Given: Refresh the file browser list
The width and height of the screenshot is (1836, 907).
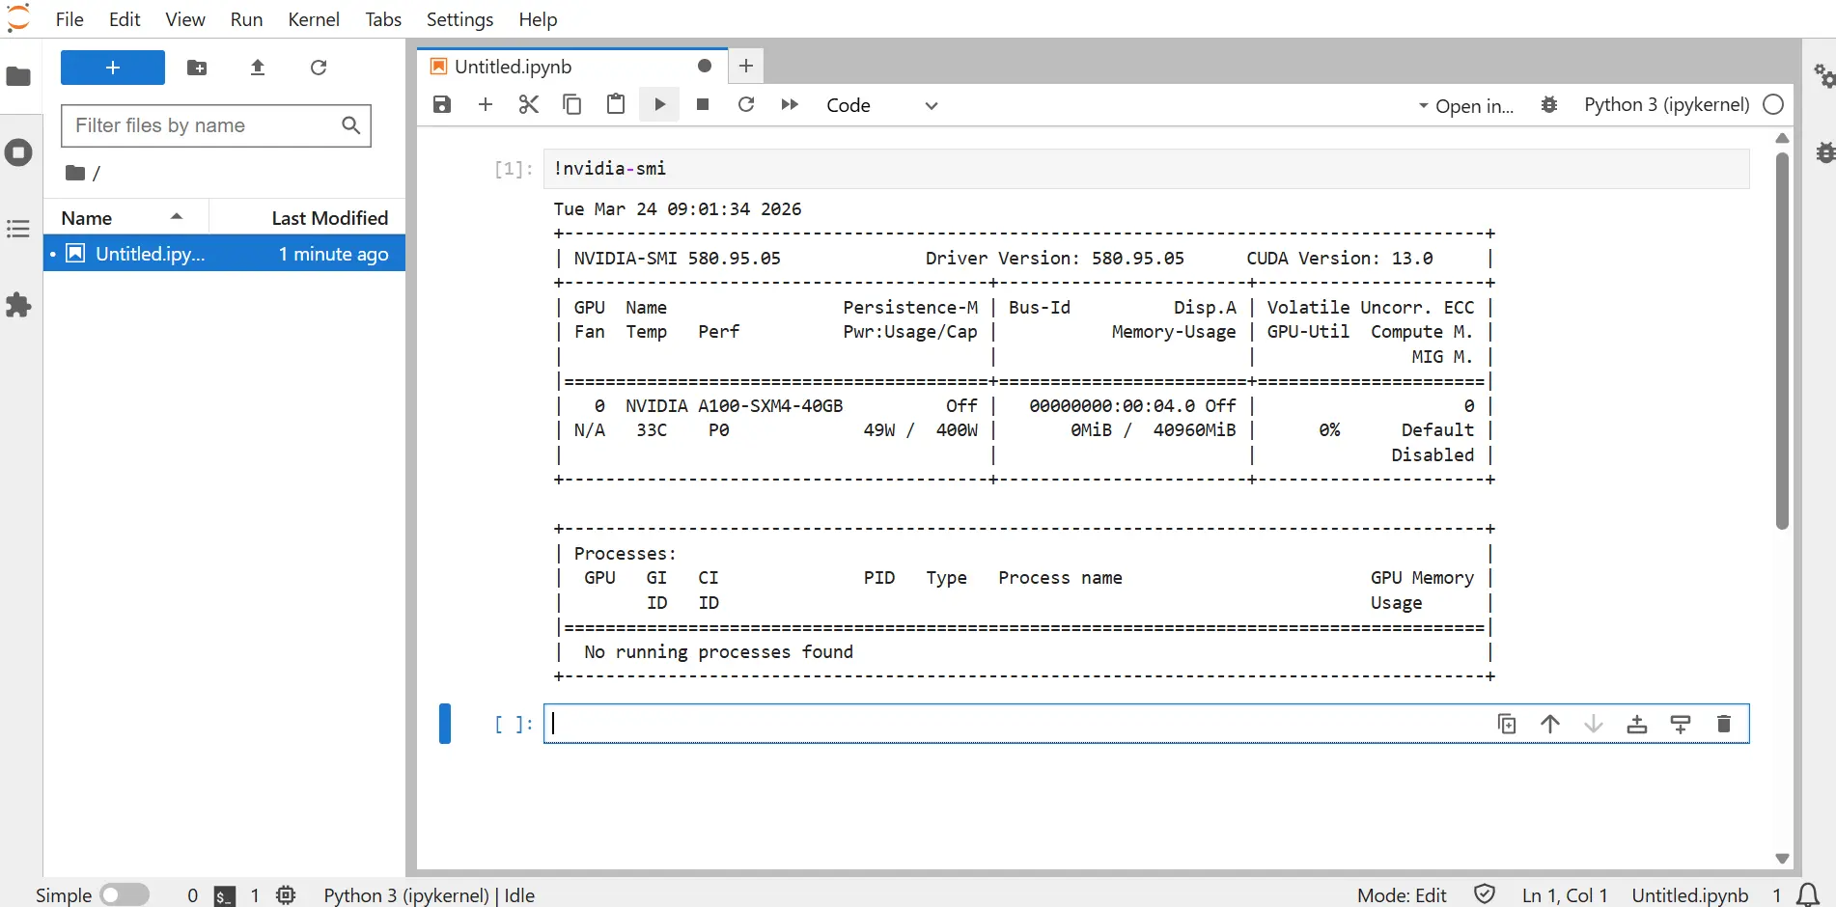Looking at the screenshot, I should [x=319, y=68].
